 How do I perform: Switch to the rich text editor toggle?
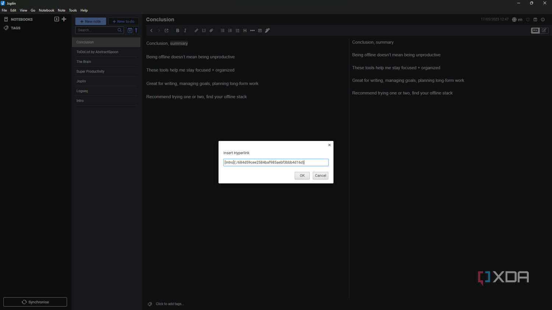[544, 30]
